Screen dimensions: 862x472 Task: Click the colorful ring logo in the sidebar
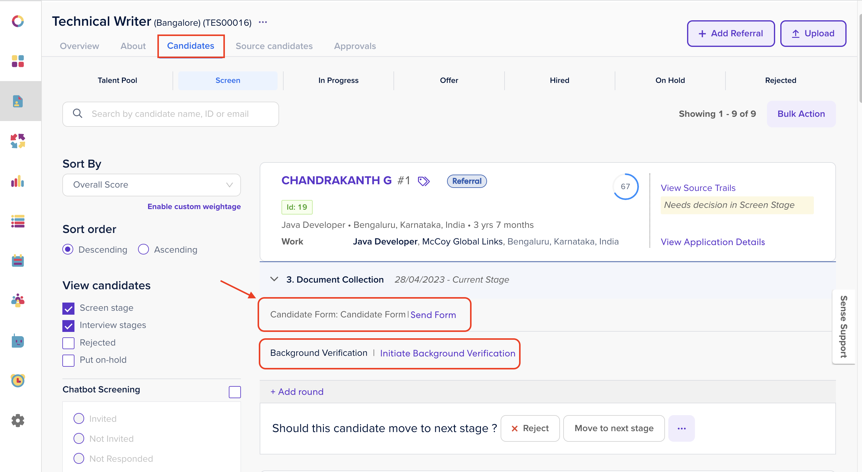(18, 21)
